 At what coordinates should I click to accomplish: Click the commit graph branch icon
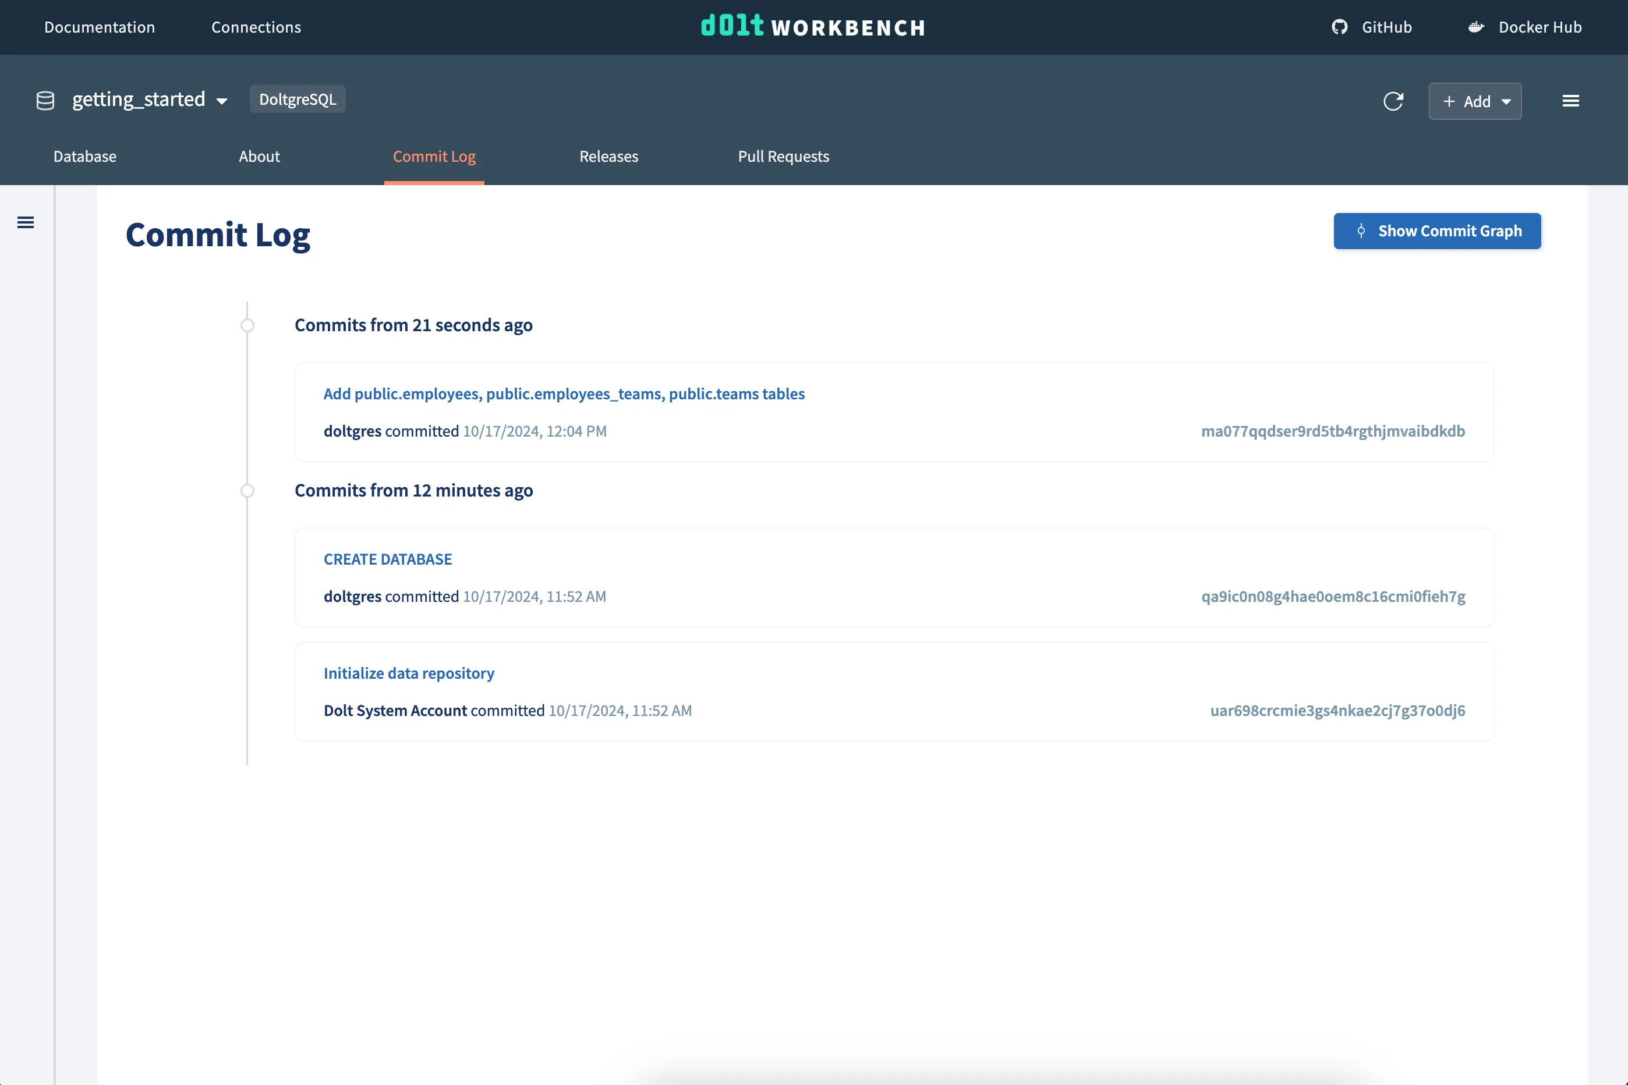1361,231
